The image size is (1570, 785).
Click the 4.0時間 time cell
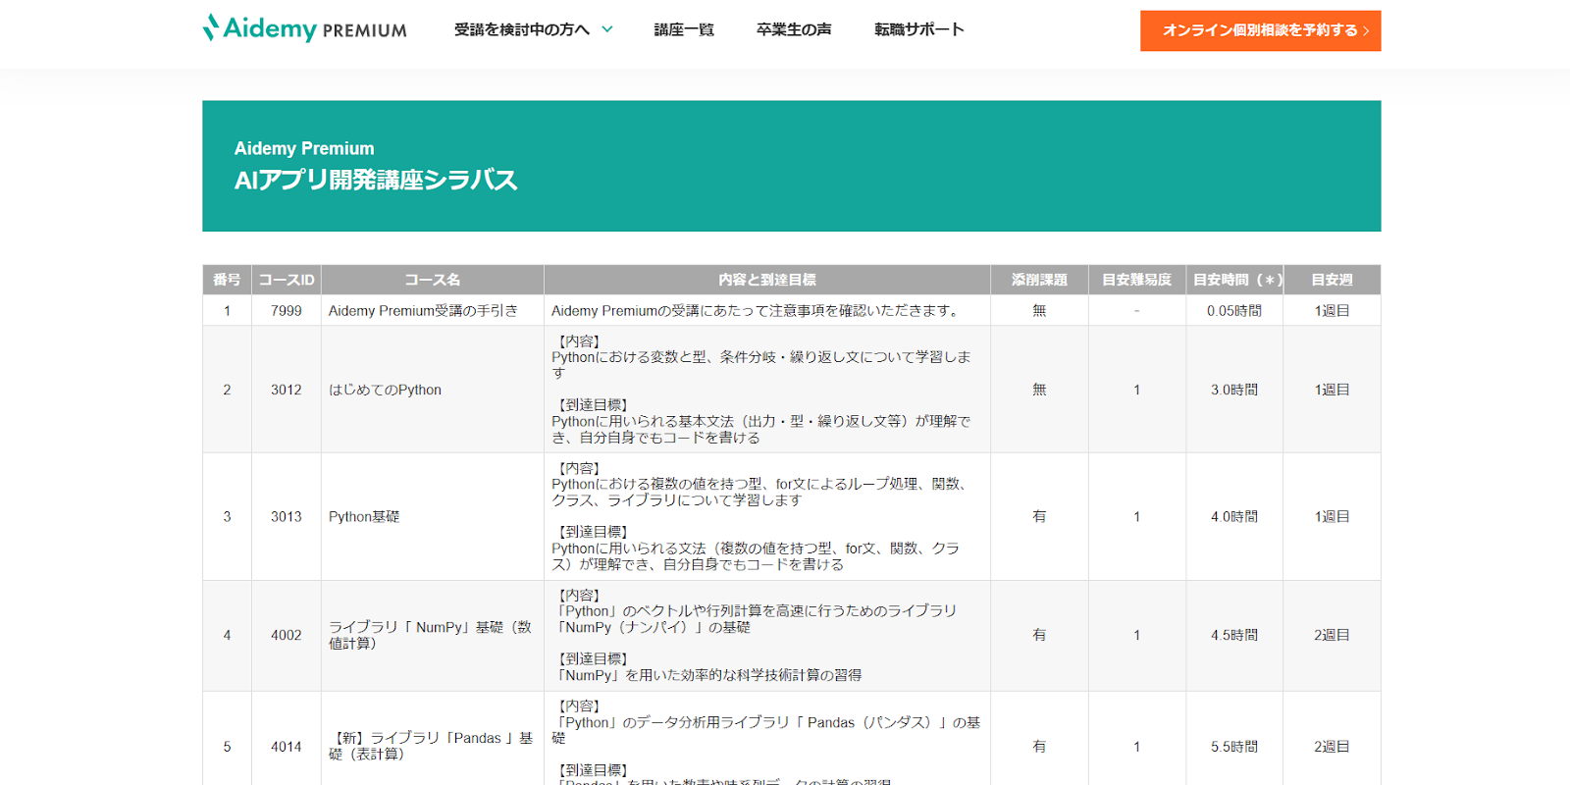coord(1234,516)
